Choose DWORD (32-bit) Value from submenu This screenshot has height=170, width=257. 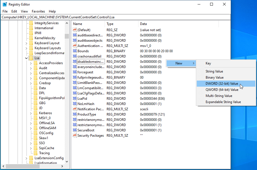(x=222, y=84)
